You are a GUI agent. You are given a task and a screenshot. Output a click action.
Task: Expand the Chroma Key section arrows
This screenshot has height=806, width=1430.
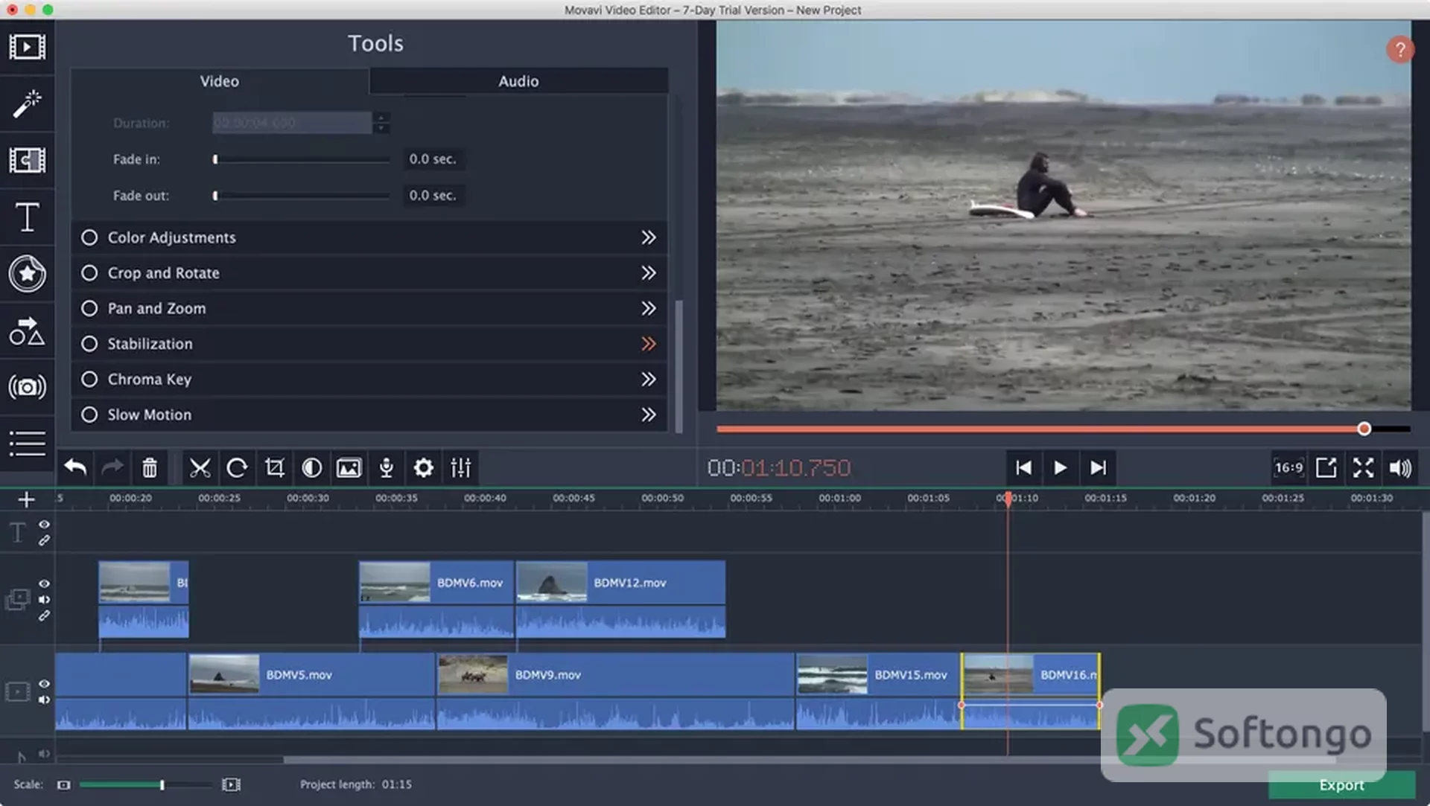click(649, 380)
